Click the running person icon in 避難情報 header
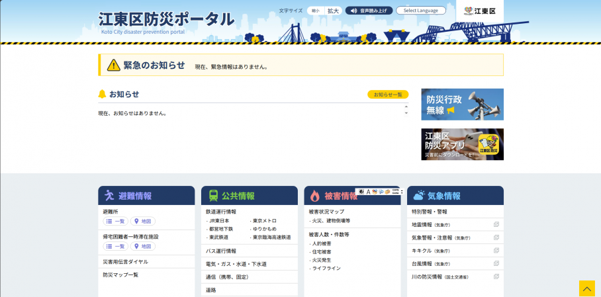The height and width of the screenshot is (297, 601). pyautogui.click(x=109, y=195)
